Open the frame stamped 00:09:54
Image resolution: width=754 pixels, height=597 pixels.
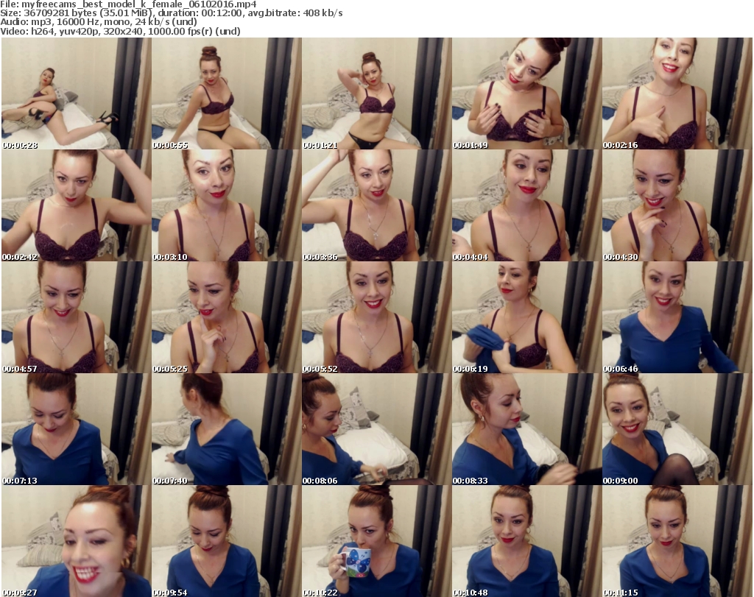point(227,541)
